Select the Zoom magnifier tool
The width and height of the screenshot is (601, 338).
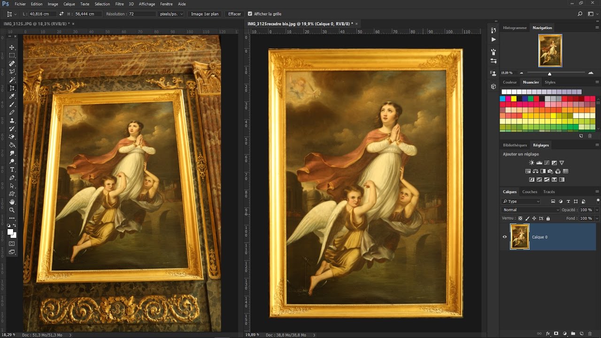tap(12, 210)
